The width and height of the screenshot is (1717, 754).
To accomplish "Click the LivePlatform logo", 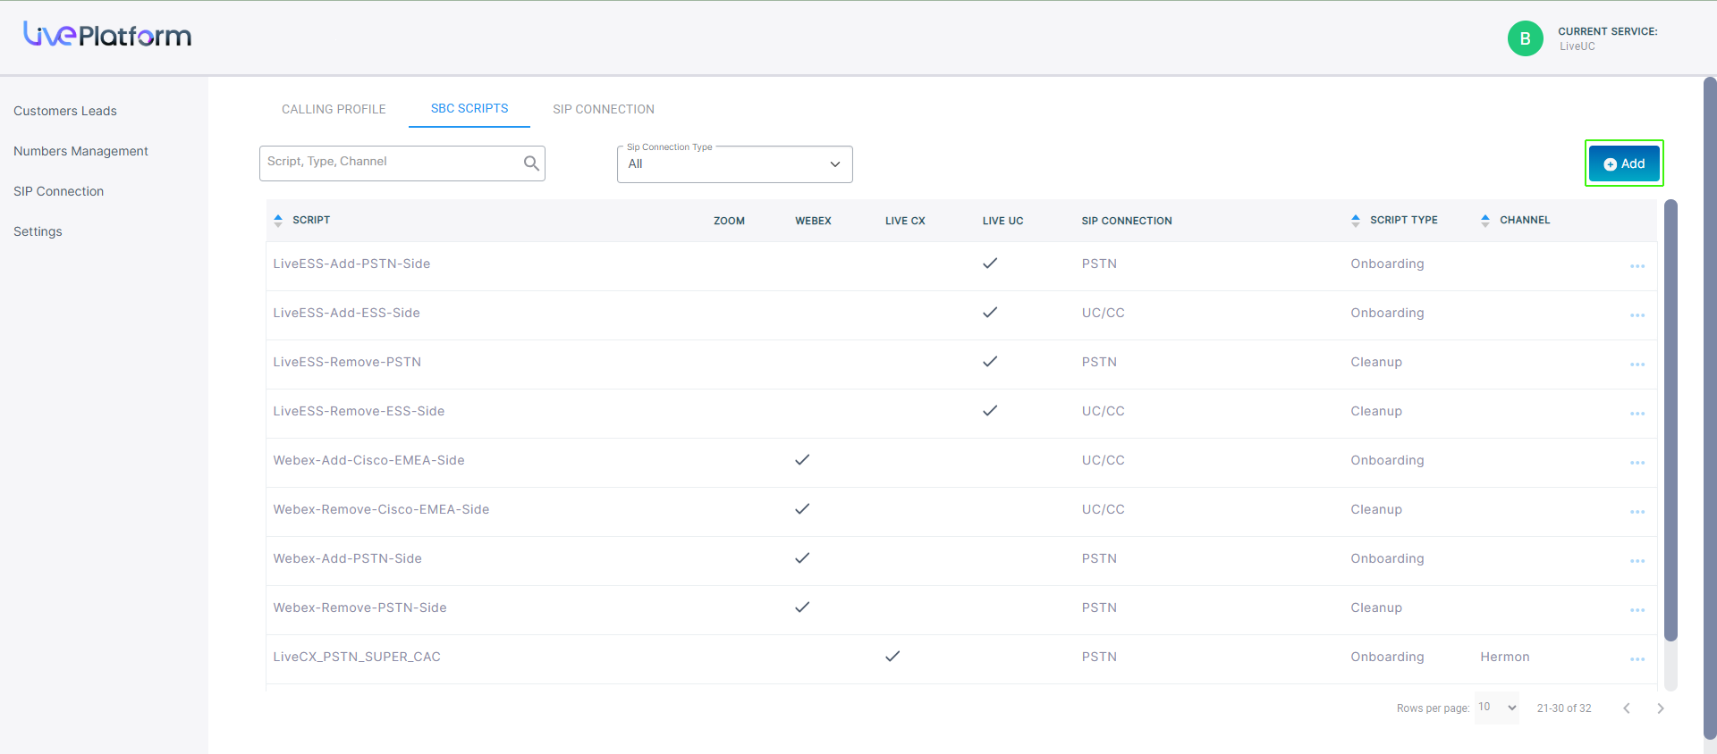I will coord(107,35).
